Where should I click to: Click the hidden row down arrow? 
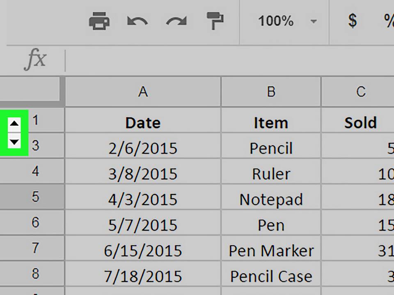(x=14, y=142)
